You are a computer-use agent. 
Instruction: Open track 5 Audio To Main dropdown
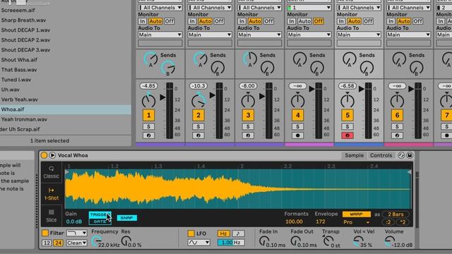pos(359,35)
